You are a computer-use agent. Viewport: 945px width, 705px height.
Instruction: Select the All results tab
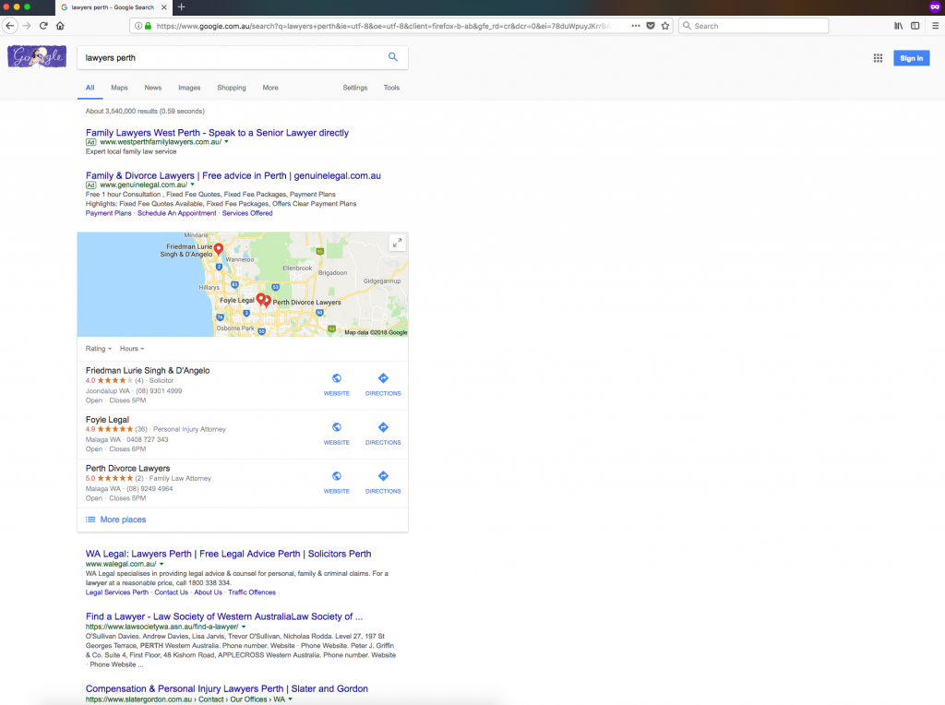(90, 88)
